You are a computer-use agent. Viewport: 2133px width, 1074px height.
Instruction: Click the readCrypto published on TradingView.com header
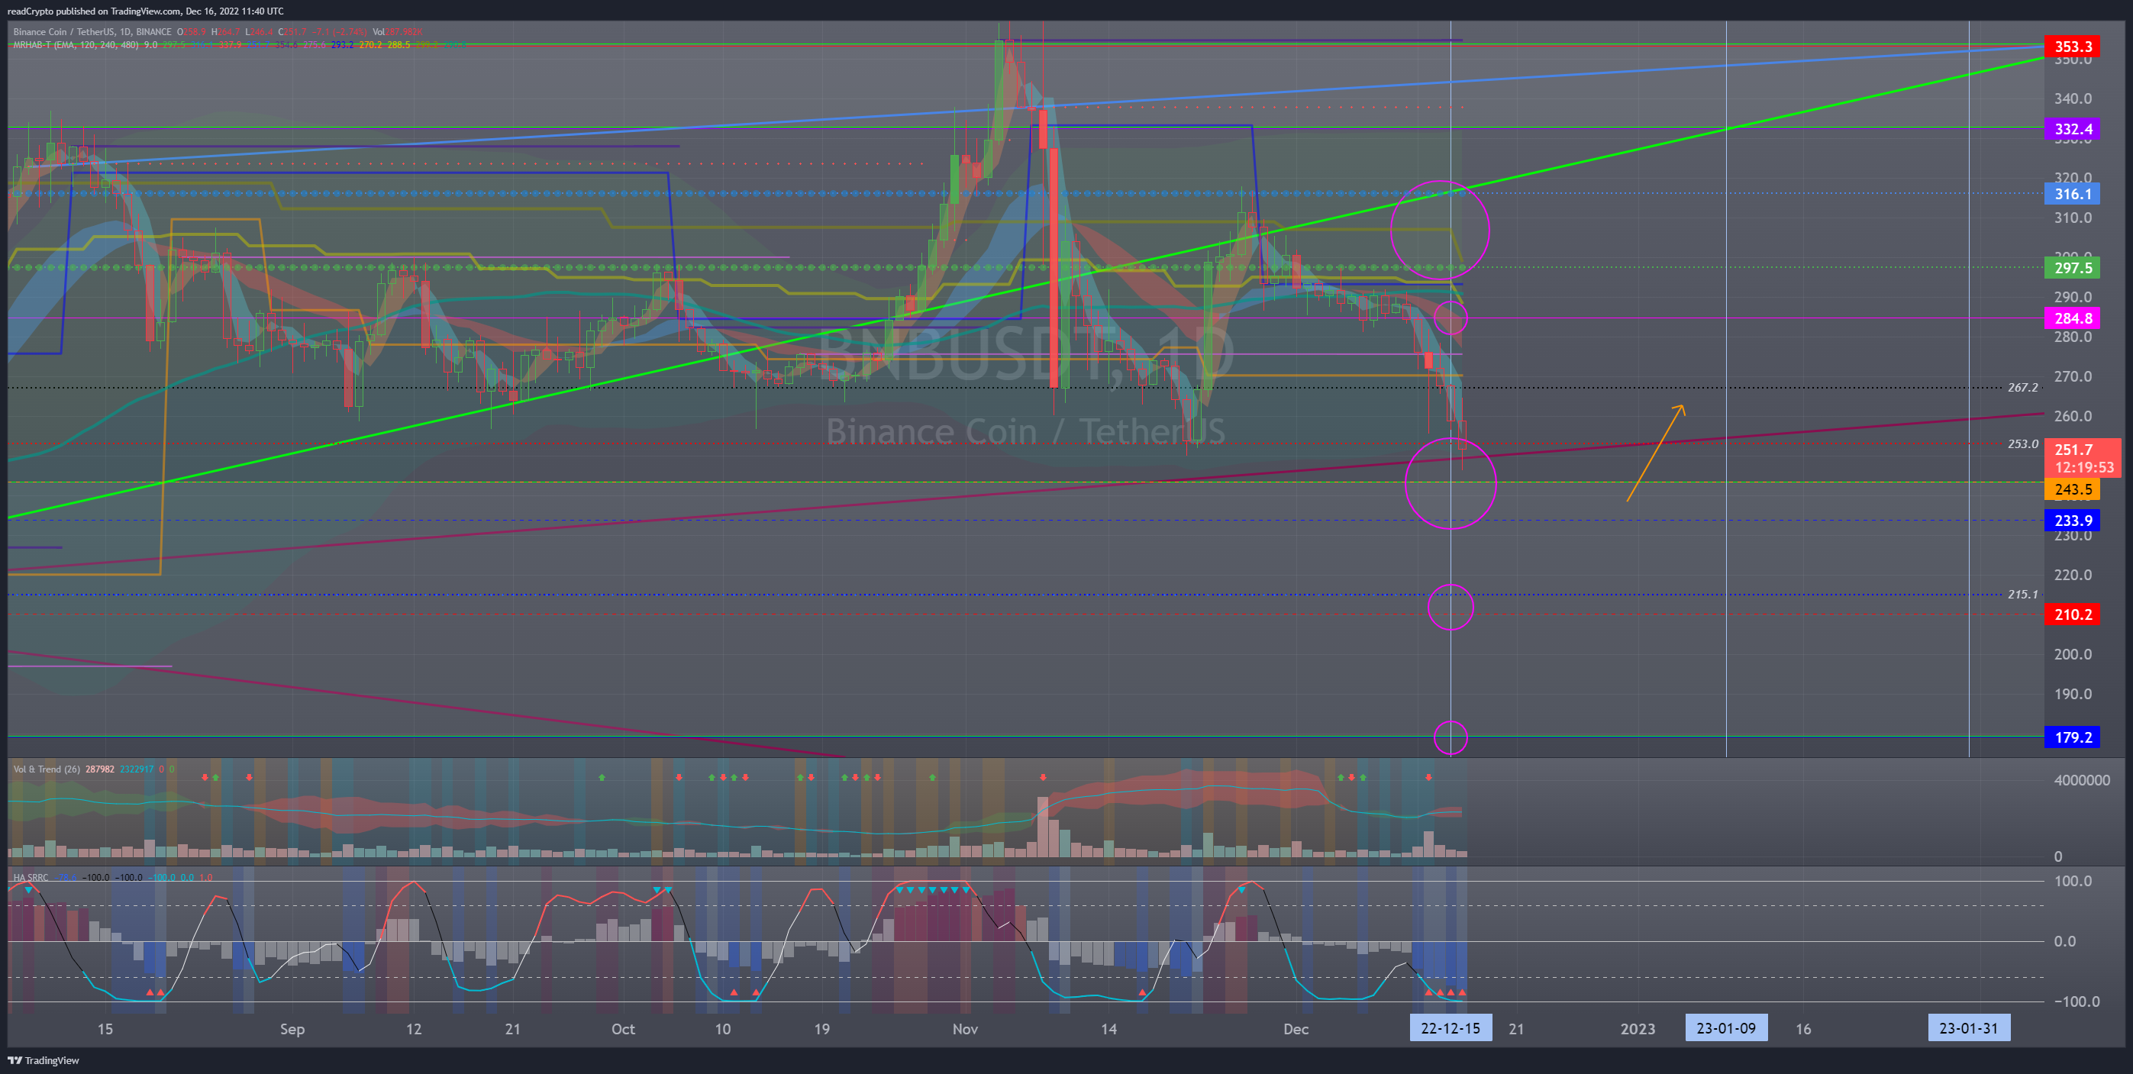[x=145, y=11]
